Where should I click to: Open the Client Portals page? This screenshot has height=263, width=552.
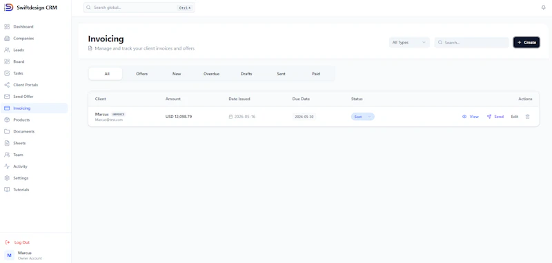[x=34, y=85]
